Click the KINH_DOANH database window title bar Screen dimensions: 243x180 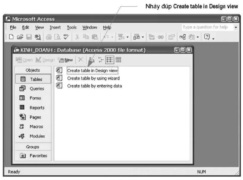(x=103, y=50)
